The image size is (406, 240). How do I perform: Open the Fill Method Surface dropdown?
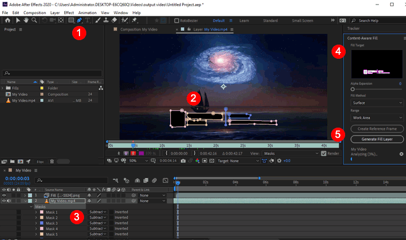(x=376, y=103)
